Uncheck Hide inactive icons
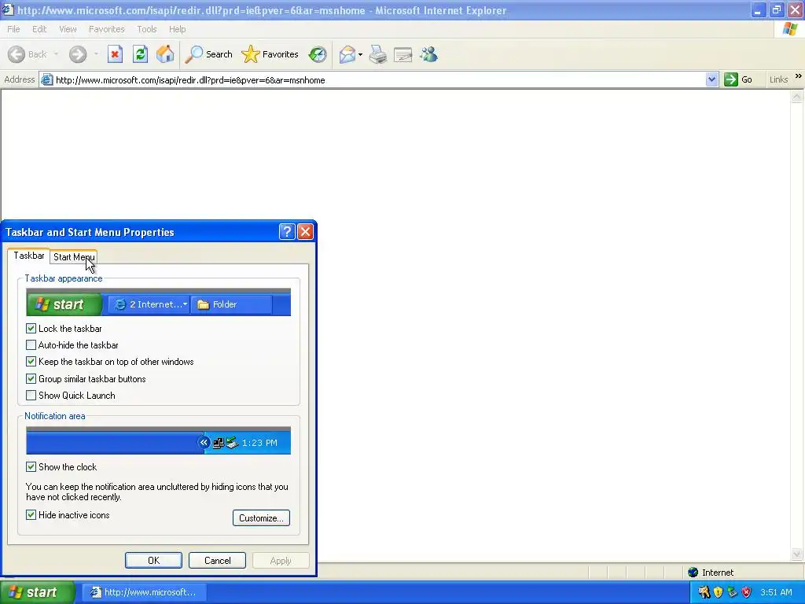 (31, 514)
